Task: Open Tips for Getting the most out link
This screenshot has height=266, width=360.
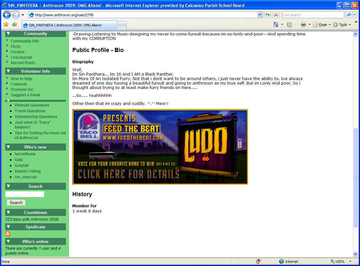Action: coord(40,135)
